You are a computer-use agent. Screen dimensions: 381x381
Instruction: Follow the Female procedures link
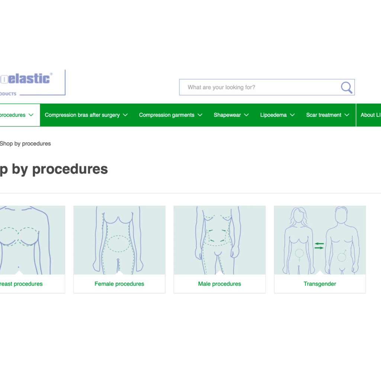pyautogui.click(x=119, y=284)
